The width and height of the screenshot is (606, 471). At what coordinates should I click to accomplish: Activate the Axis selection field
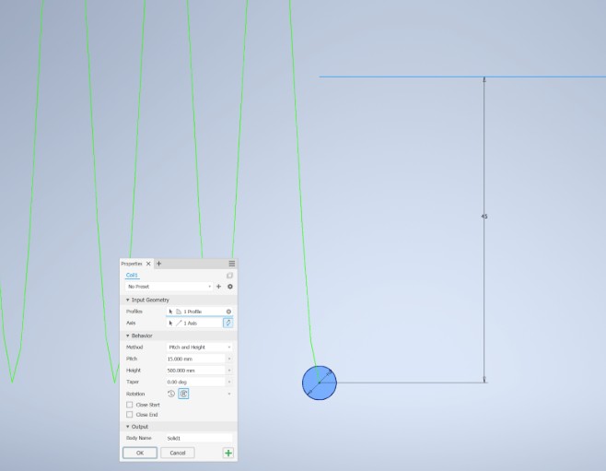point(194,323)
